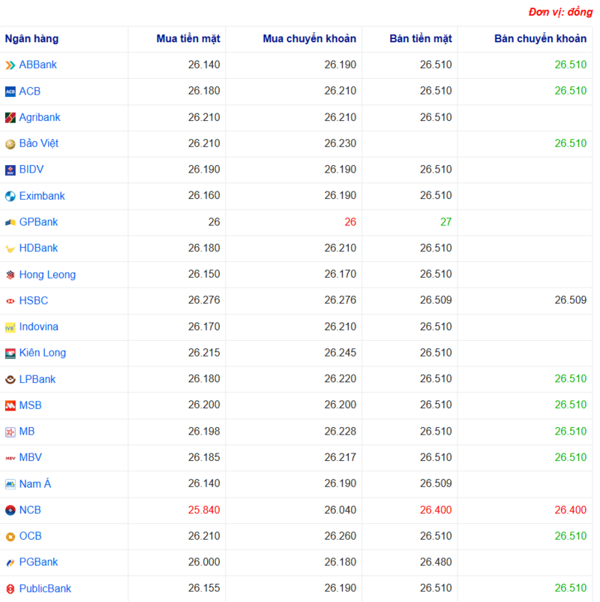The width and height of the screenshot is (600, 602).
Task: Click the Đơn vị: đồng label
Action: point(560,12)
